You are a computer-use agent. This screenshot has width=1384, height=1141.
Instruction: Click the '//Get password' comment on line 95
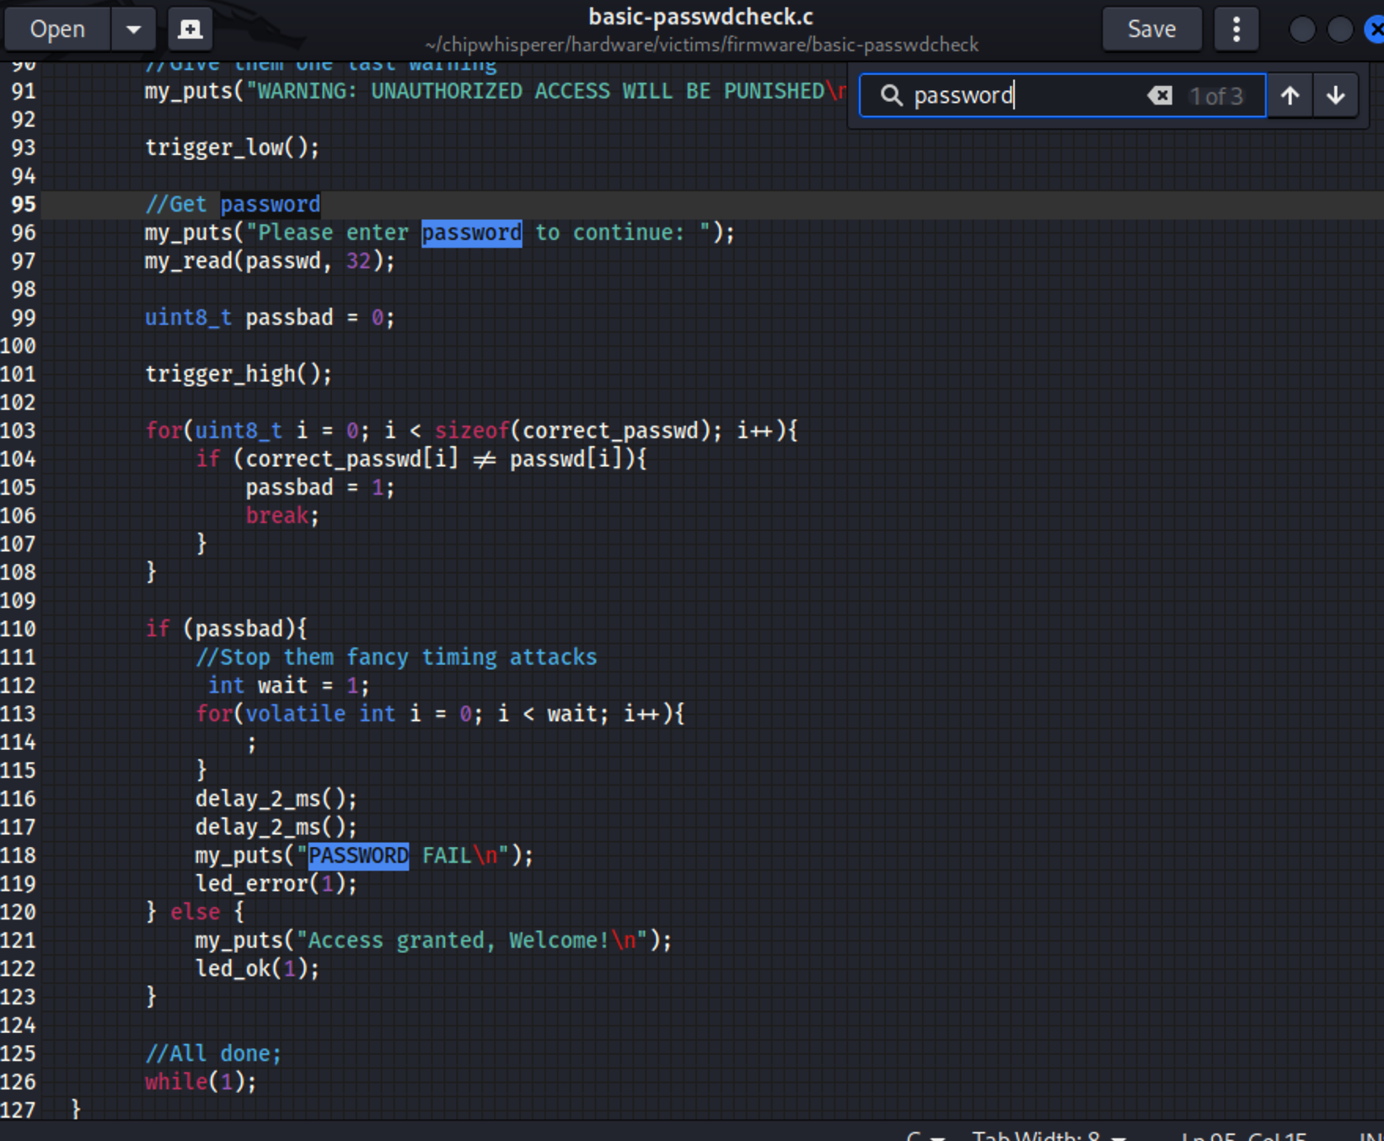pos(232,204)
